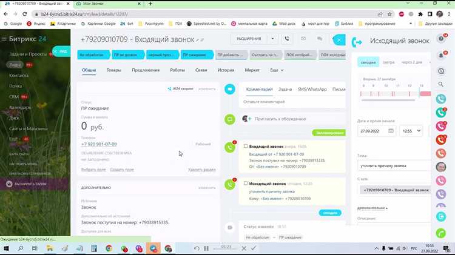Open File Explorer from the taskbar
This screenshot has width=455, height=255.
click(x=50, y=248)
